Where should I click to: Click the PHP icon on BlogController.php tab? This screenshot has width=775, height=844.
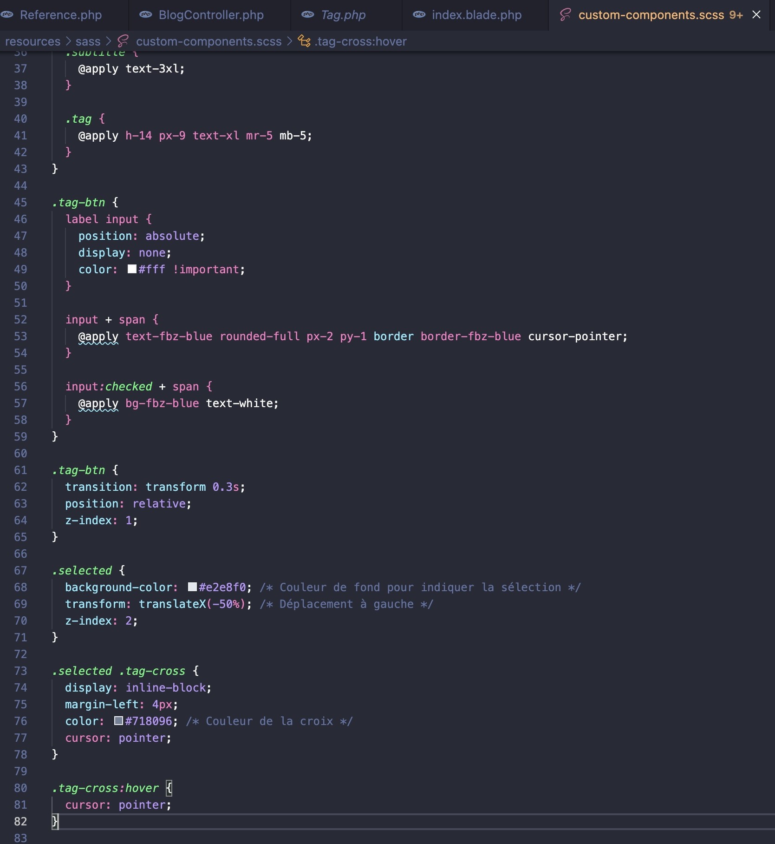tap(146, 15)
